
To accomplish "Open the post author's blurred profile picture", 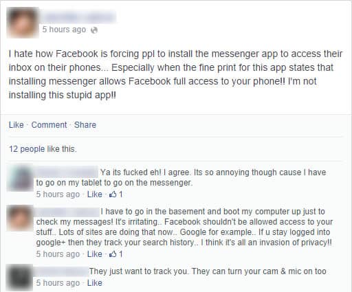I will (x=23, y=23).
